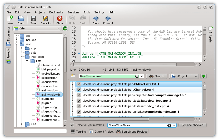Uncheck the kateview_test.cpp result checkbox

pyautogui.click(x=79, y=101)
